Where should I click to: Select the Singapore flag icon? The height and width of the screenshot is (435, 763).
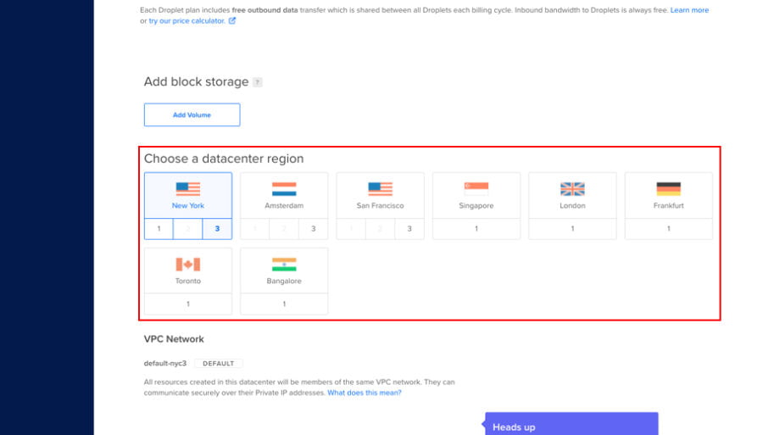[476, 189]
